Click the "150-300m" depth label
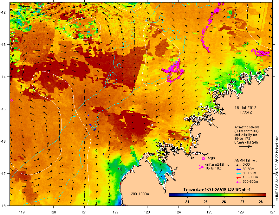 click(x=250, y=177)
